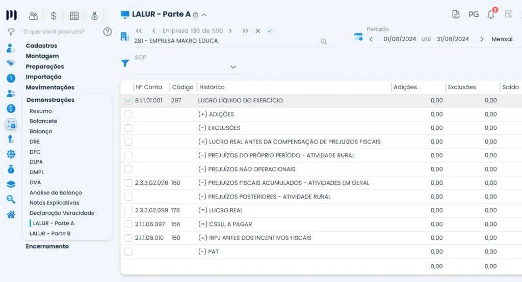Click the handshake icon in left sidebar
Viewport: 522px width, 282px height.
(11, 63)
